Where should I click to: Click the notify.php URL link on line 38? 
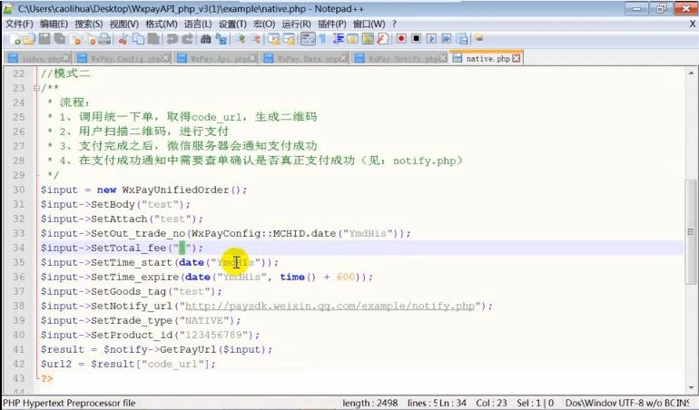pos(330,307)
